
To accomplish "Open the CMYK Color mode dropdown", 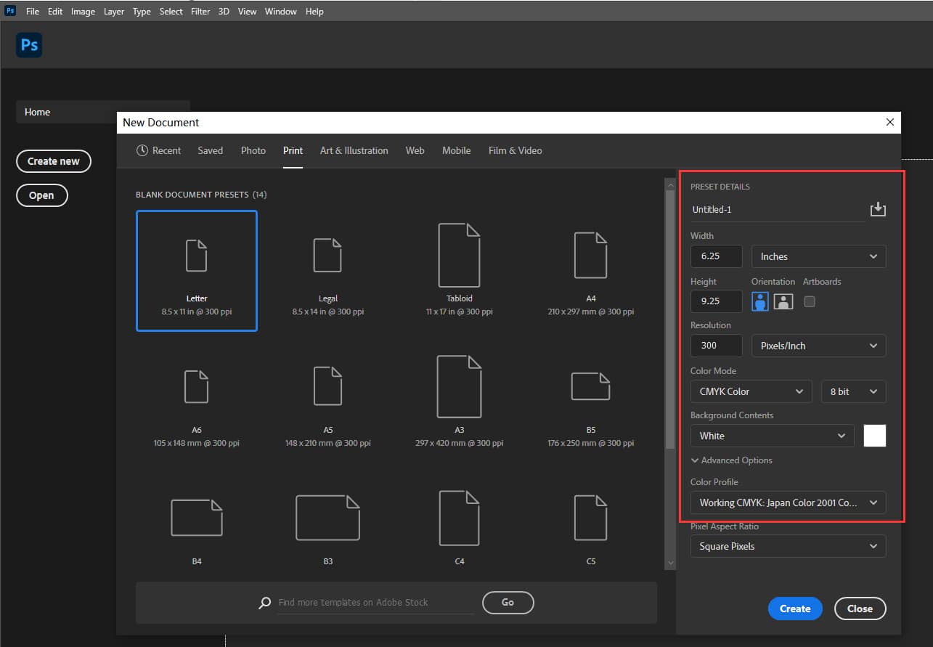I will point(751,391).
